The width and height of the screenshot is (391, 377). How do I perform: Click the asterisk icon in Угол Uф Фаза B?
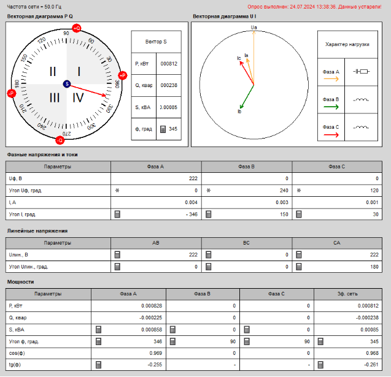[x=209, y=191]
